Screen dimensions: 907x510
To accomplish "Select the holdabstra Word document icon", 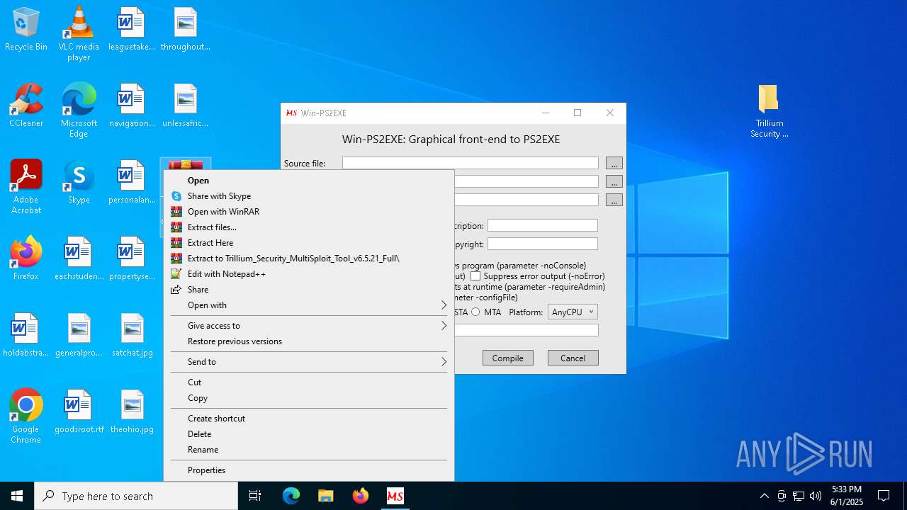I will coord(26,336).
